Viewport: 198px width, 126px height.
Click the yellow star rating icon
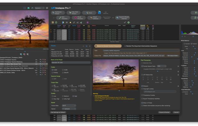(x=70, y=22)
